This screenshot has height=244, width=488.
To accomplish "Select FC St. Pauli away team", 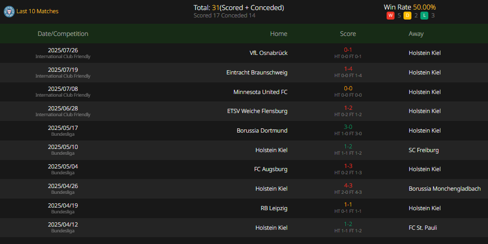I will click(x=423, y=228).
